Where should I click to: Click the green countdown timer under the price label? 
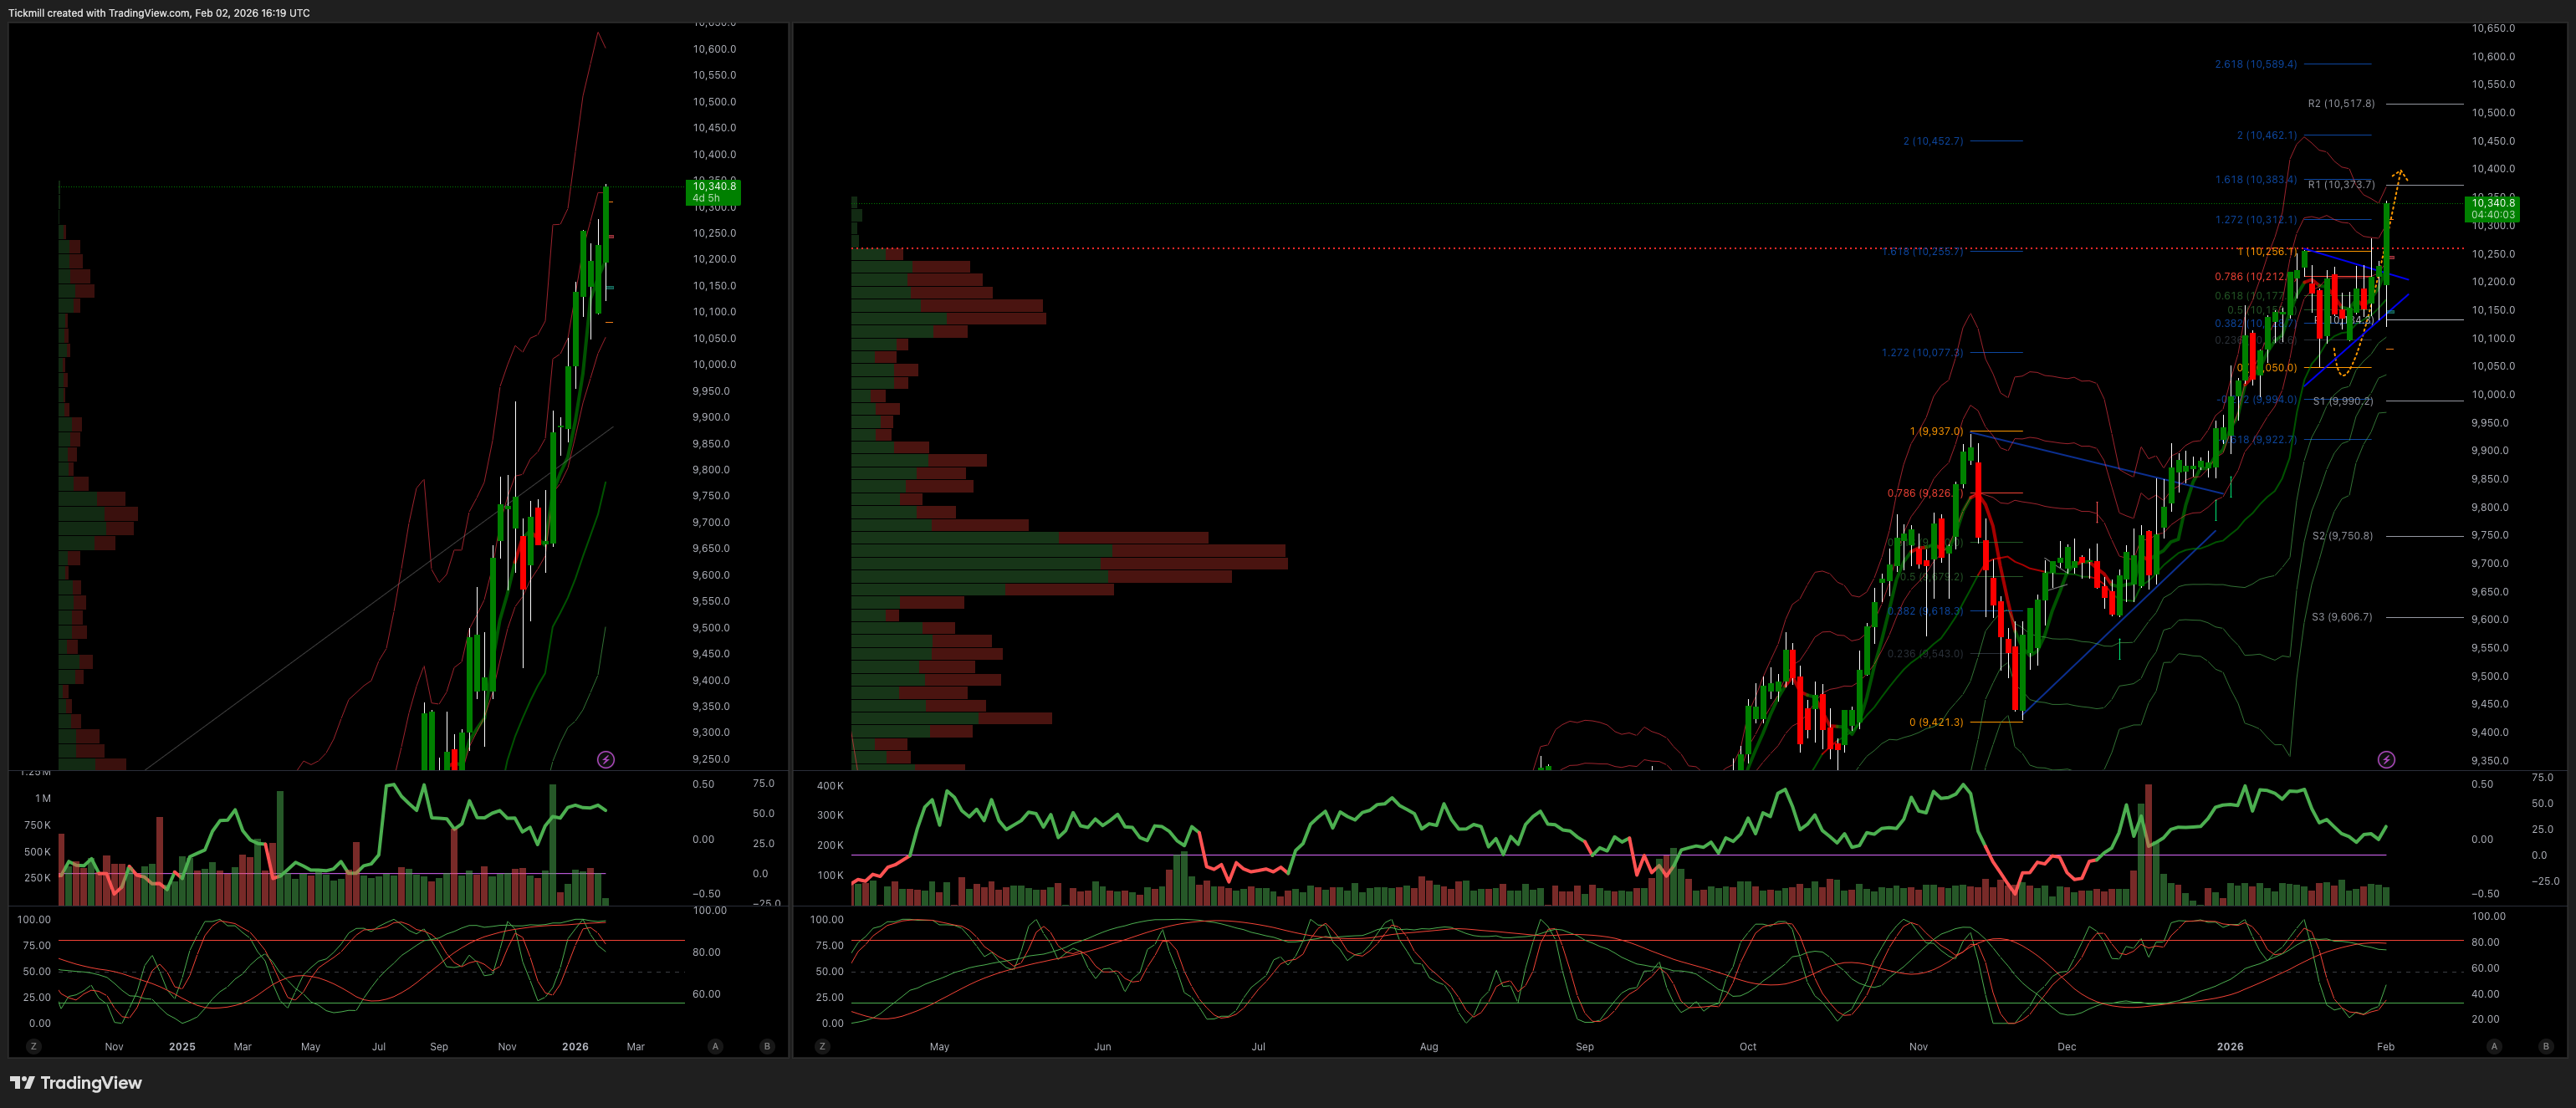coord(2493,214)
